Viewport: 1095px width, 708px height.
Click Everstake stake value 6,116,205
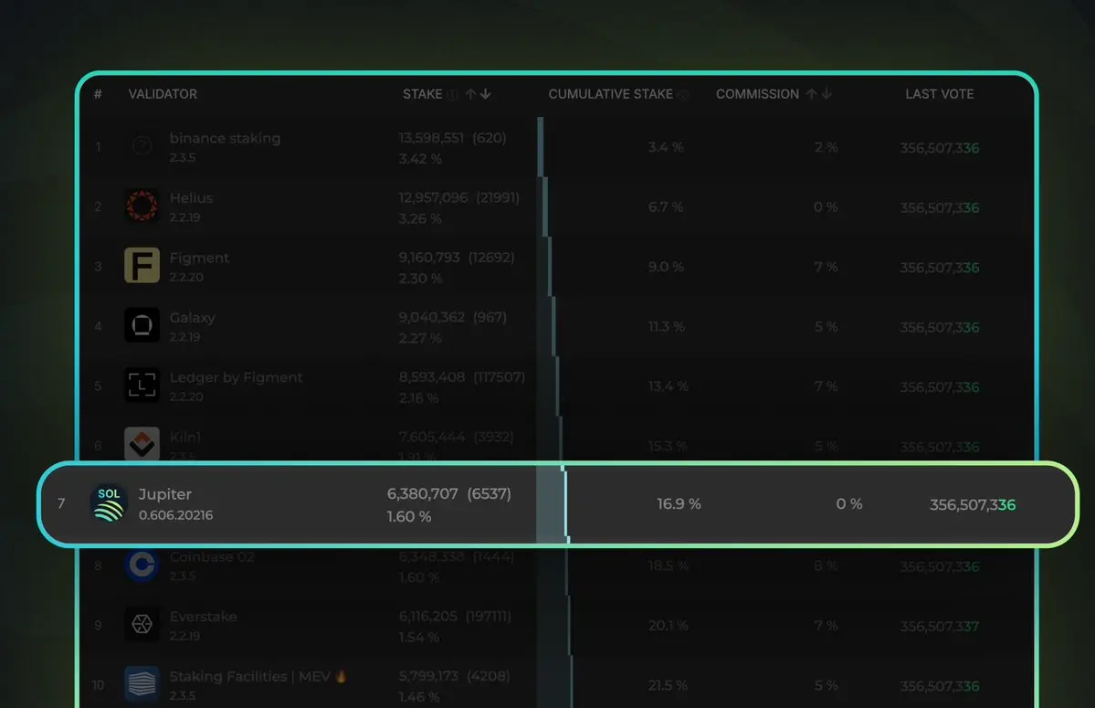(x=428, y=617)
